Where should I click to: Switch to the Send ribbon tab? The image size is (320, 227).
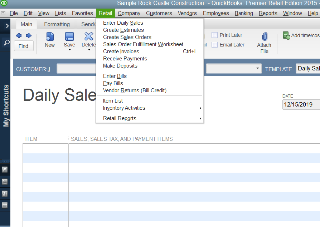click(x=88, y=24)
